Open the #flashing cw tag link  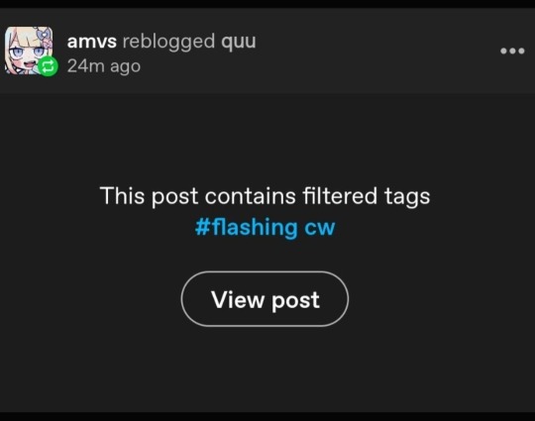[x=266, y=227]
